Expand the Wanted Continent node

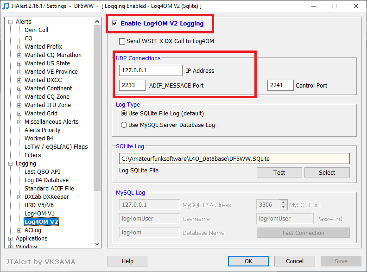coord(19,89)
